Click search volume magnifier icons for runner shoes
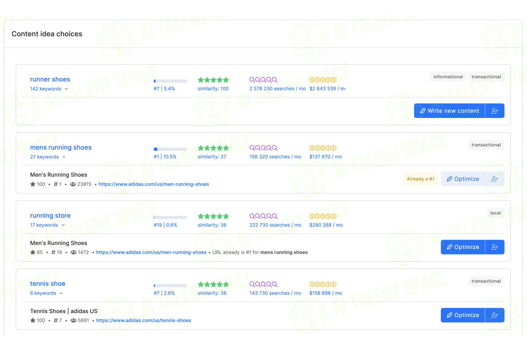 263,80
